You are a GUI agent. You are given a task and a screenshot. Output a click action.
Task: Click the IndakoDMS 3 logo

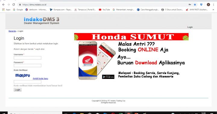(42, 21)
